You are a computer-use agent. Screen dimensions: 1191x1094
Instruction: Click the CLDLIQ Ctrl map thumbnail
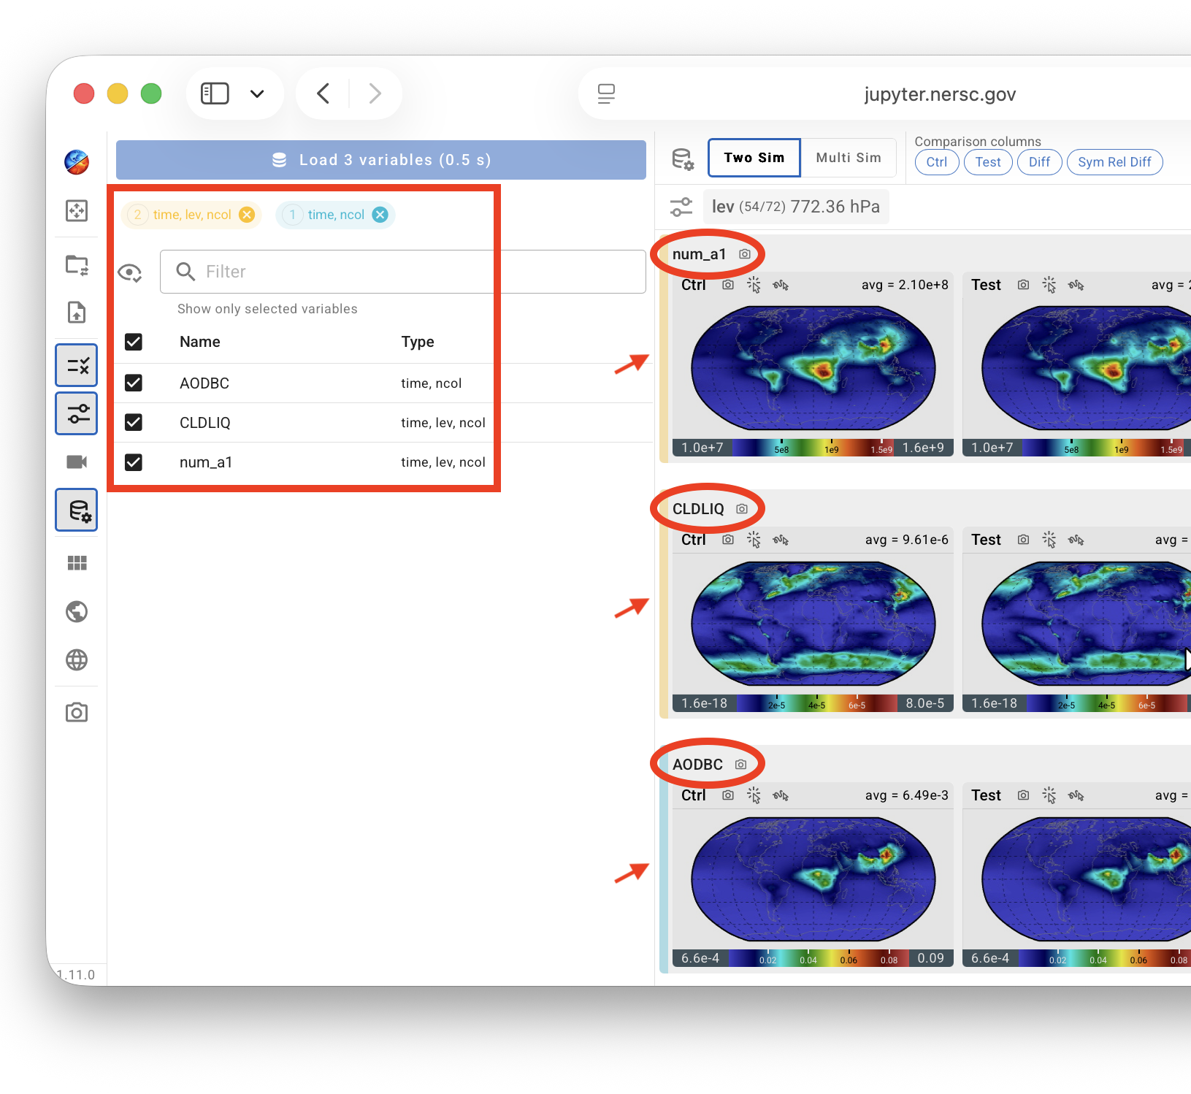pyautogui.click(x=813, y=624)
